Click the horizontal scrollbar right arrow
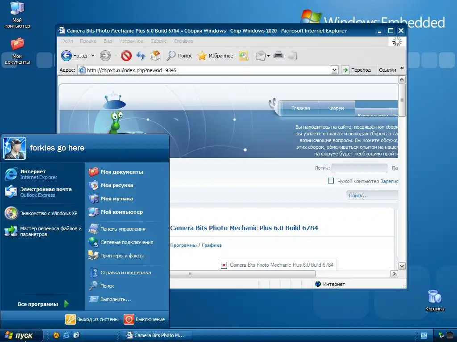 [x=394, y=274]
